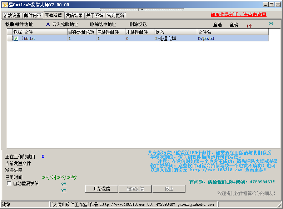Select the 官方更新 tab
This screenshot has width=283, height=209.
click(x=116, y=16)
